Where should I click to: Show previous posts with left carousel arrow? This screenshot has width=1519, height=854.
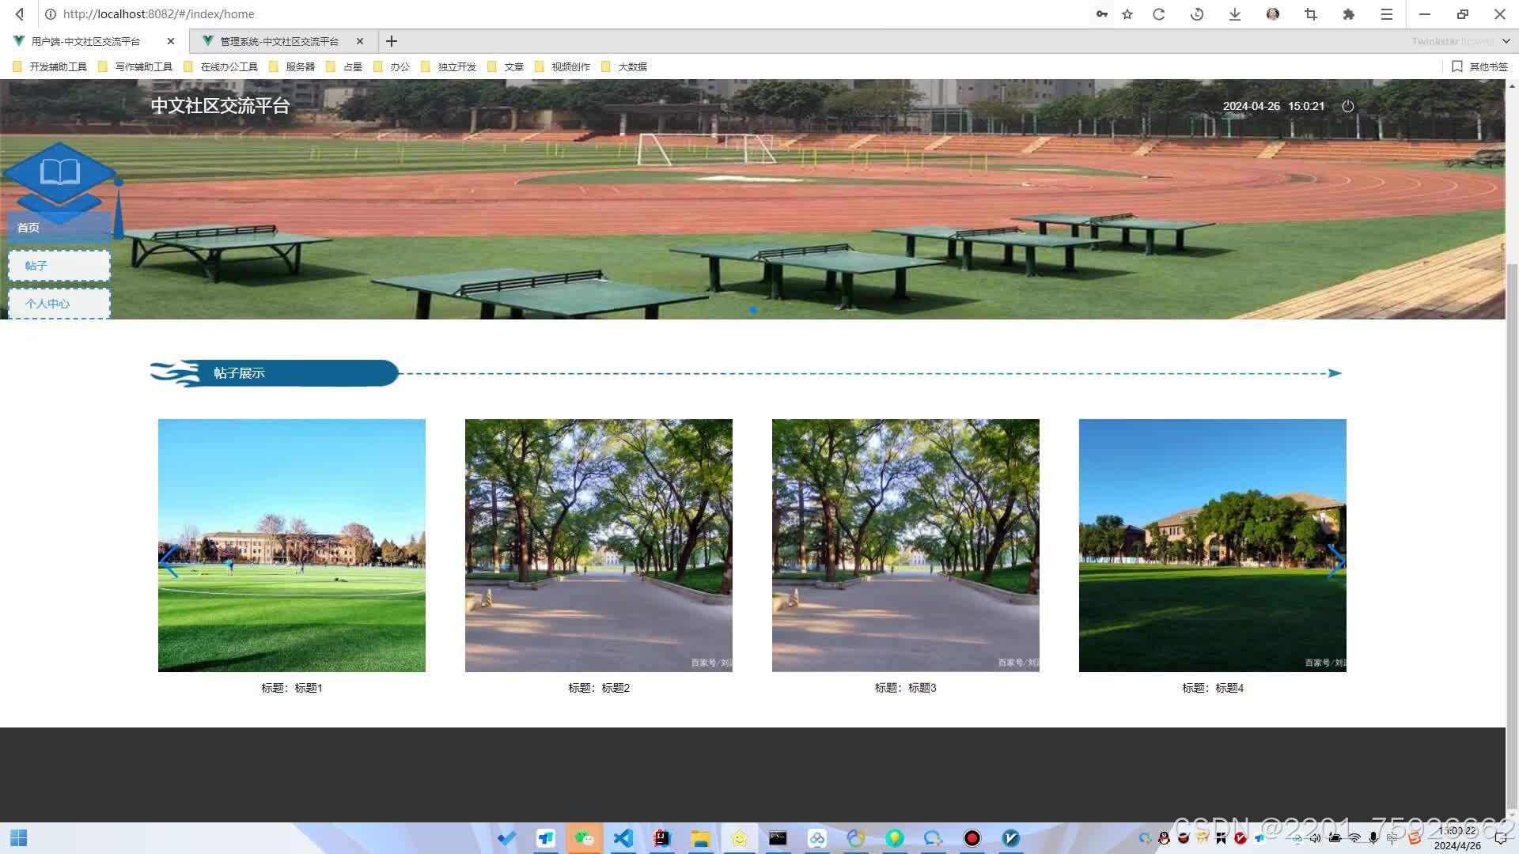pyautogui.click(x=168, y=561)
